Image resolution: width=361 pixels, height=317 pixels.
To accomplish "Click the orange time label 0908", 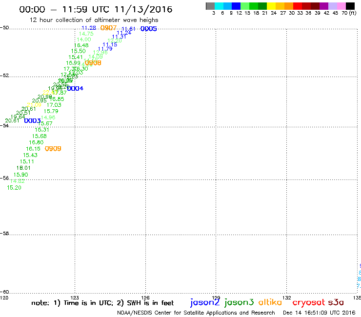I will 93,63.
